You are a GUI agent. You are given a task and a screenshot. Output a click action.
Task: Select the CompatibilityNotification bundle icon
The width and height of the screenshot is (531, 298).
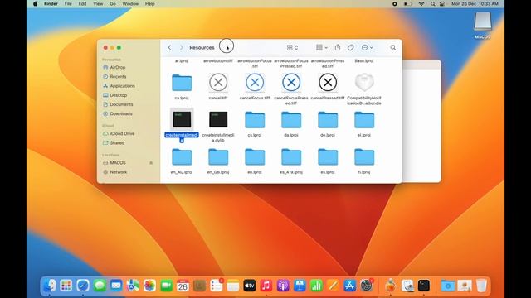point(364,83)
